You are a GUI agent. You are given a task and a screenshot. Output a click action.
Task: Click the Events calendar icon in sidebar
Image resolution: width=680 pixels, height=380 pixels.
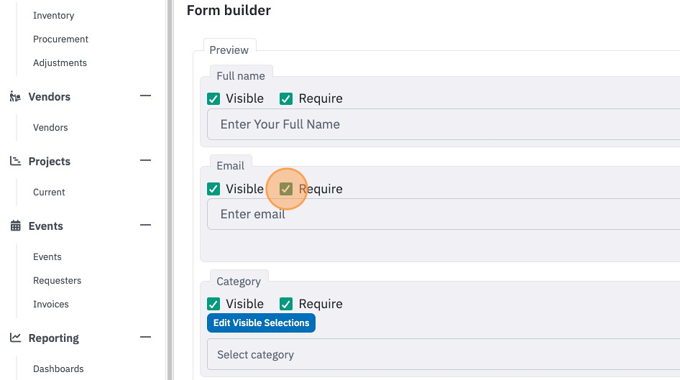point(15,226)
